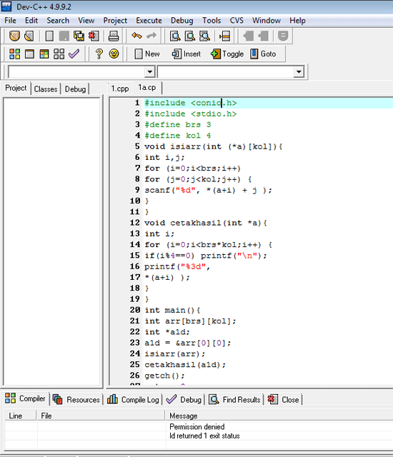Screen dimensions: 393x457
Task: Click code line 'int main(){'
Action: pyautogui.click(x=172, y=310)
